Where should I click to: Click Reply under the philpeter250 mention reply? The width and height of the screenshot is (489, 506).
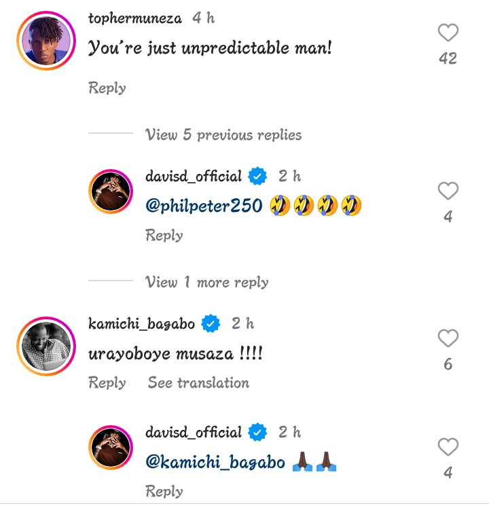point(164,235)
